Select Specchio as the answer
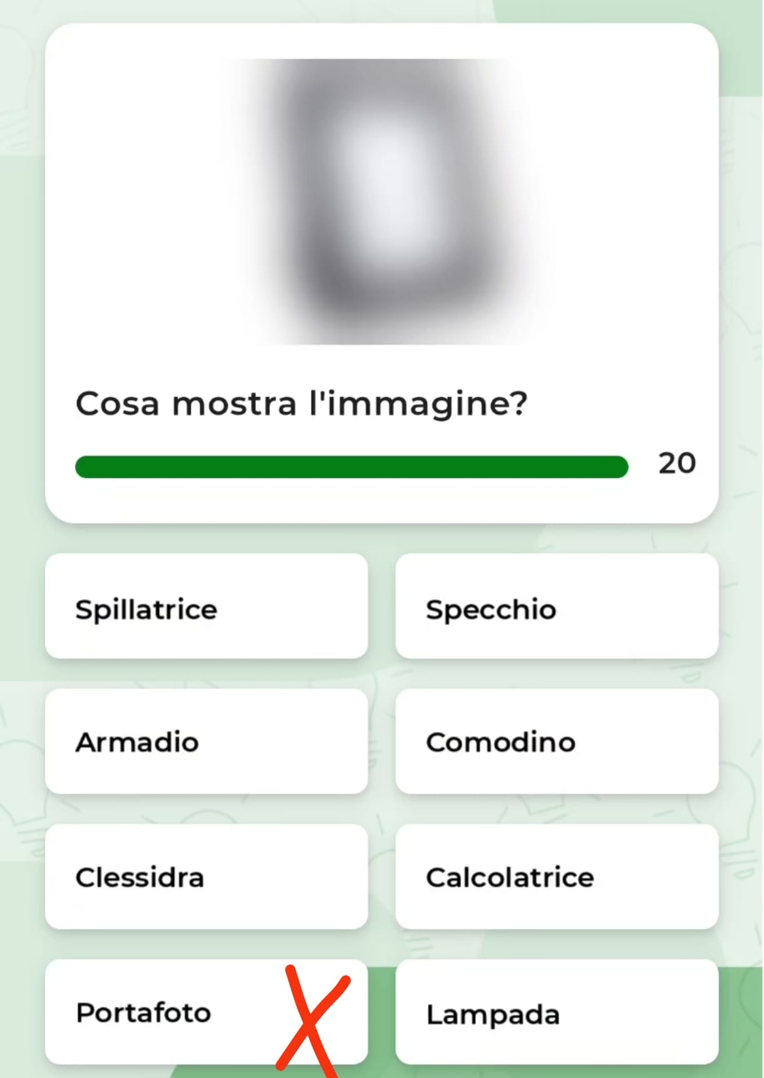The height and width of the screenshot is (1078, 764). coord(557,606)
